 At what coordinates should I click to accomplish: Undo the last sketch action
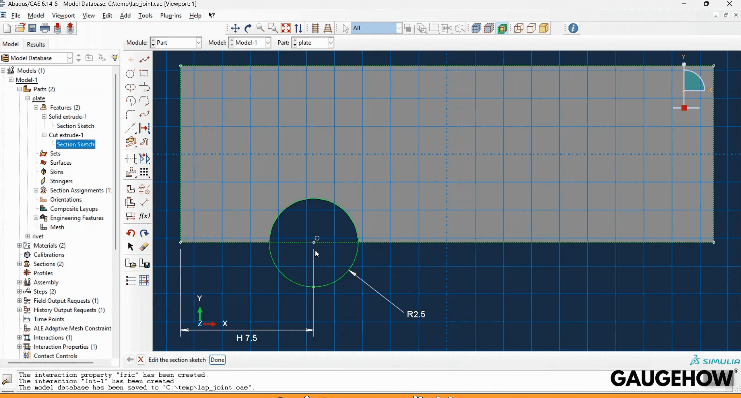pos(130,233)
